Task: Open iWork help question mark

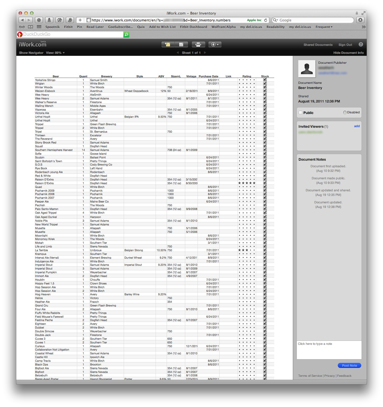Action: tap(361, 44)
